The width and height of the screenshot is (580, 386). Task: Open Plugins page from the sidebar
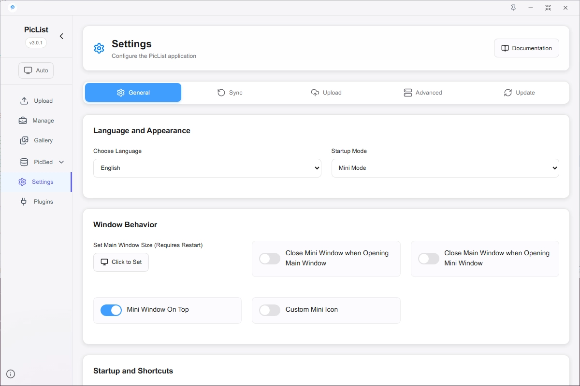(x=36, y=202)
